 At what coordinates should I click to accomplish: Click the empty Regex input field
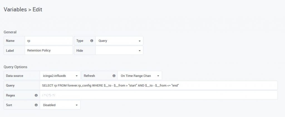[x=159, y=95]
